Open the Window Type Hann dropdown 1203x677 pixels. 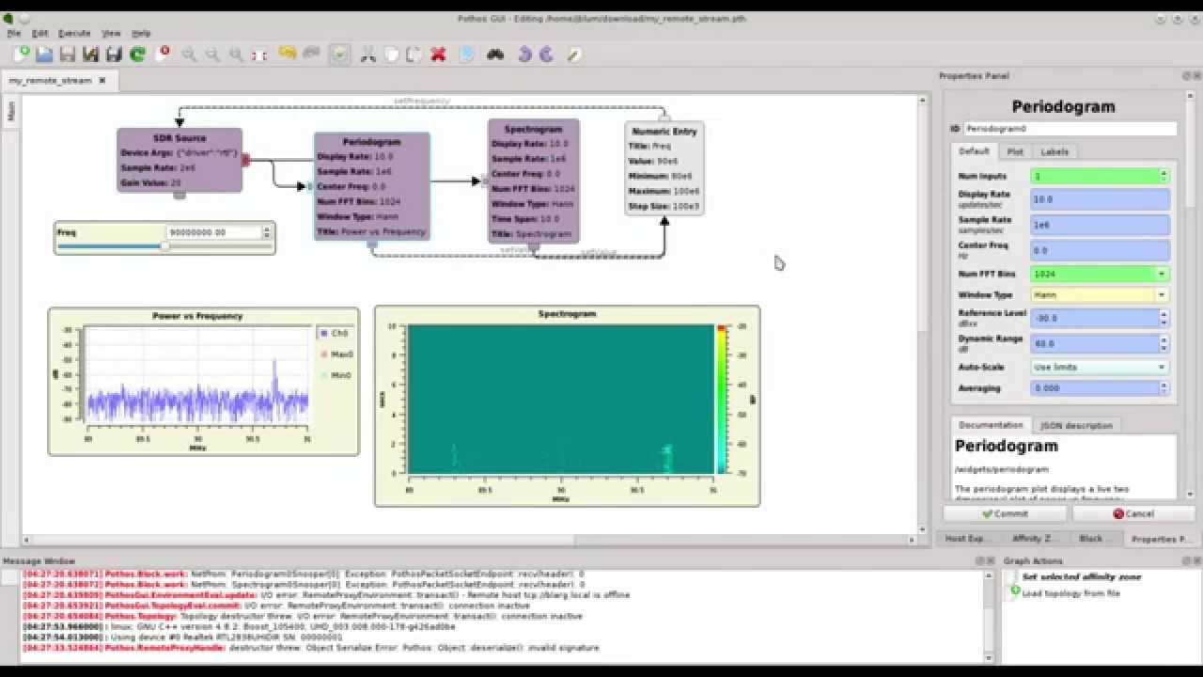tap(1162, 295)
